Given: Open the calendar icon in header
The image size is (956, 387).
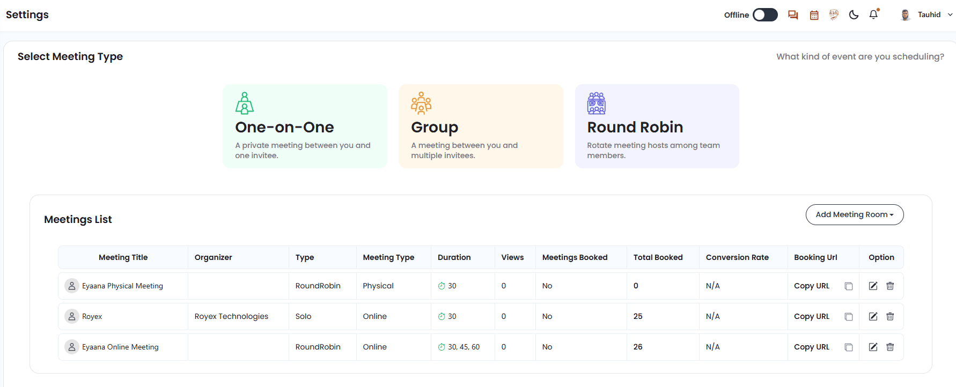Looking at the screenshot, I should pos(814,15).
